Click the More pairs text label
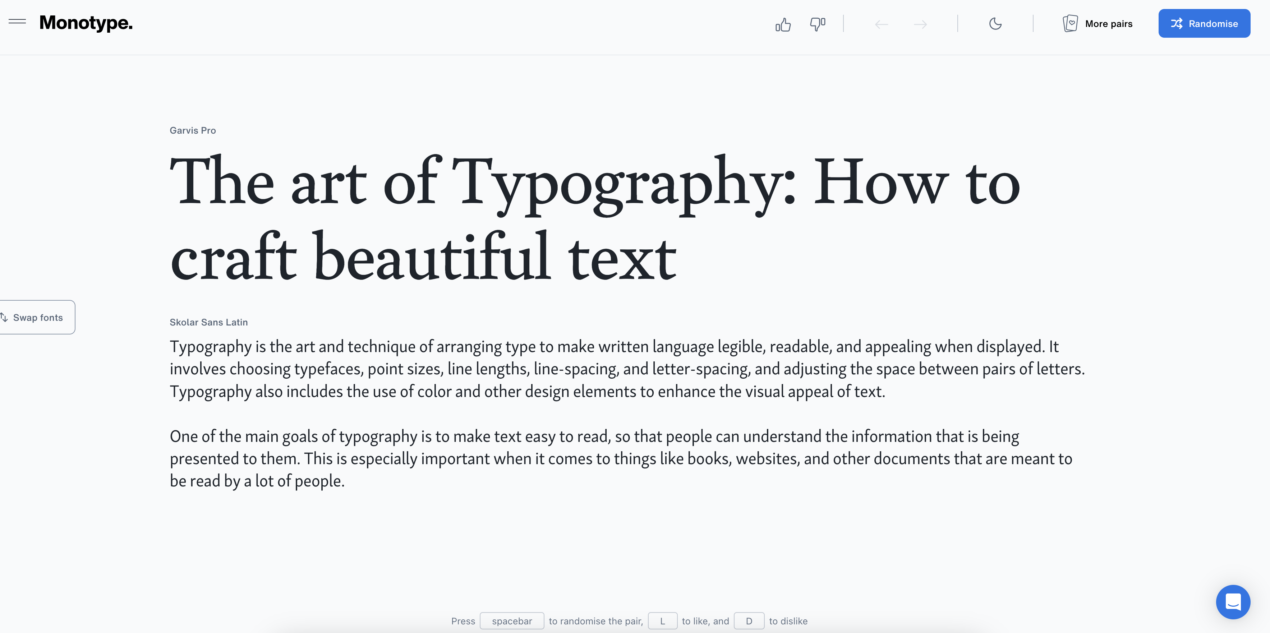This screenshot has height=633, width=1270. [1109, 24]
